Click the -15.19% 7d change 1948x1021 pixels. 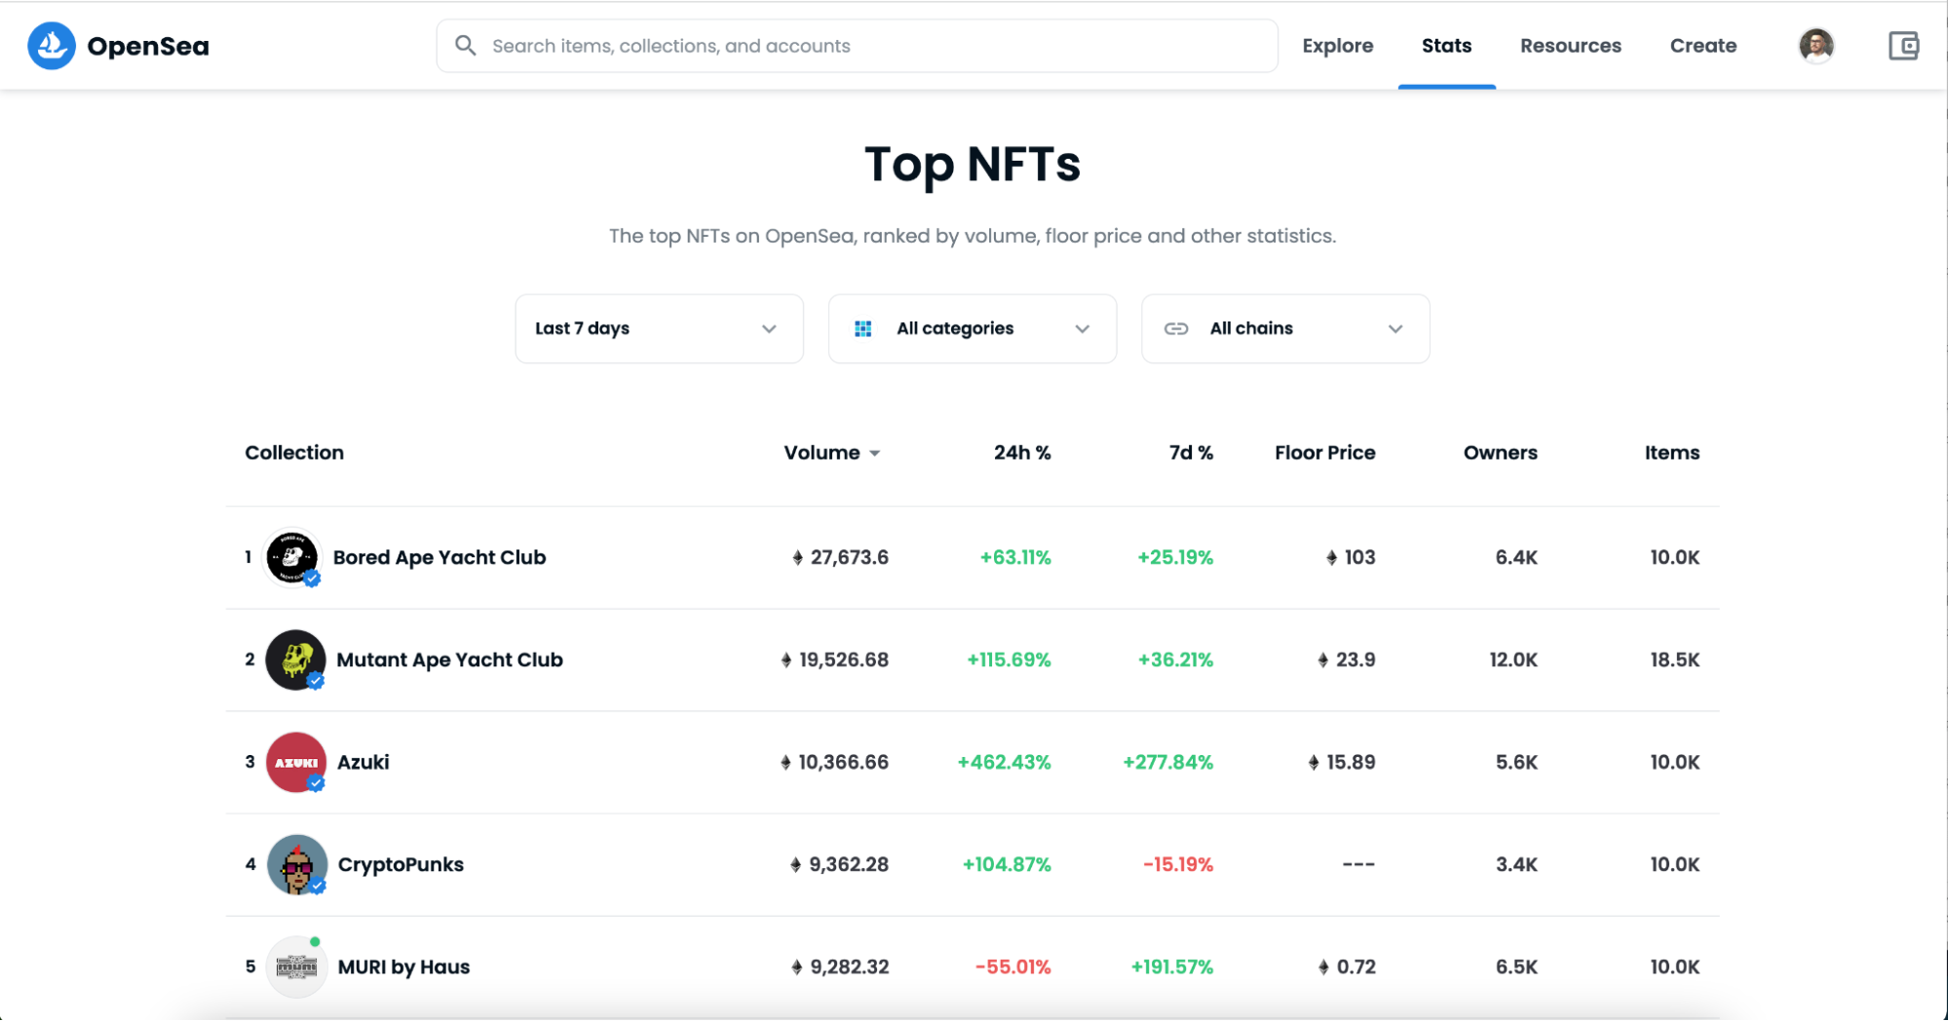click(x=1178, y=864)
